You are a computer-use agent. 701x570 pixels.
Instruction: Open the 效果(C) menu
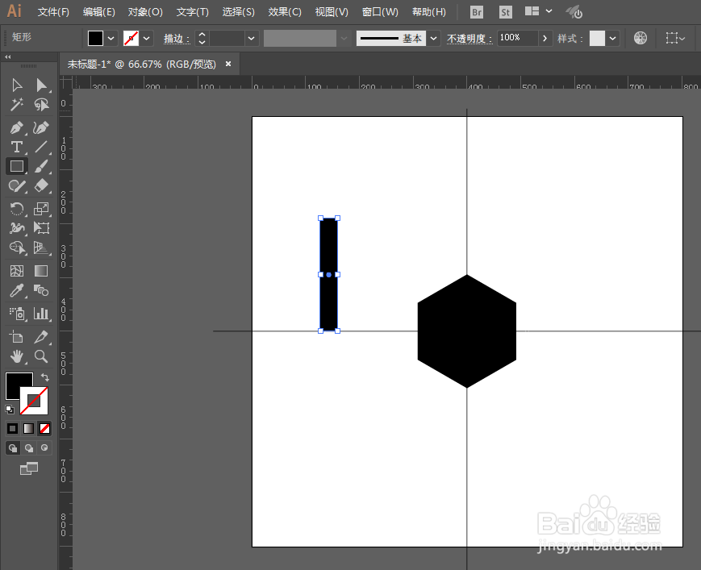285,12
